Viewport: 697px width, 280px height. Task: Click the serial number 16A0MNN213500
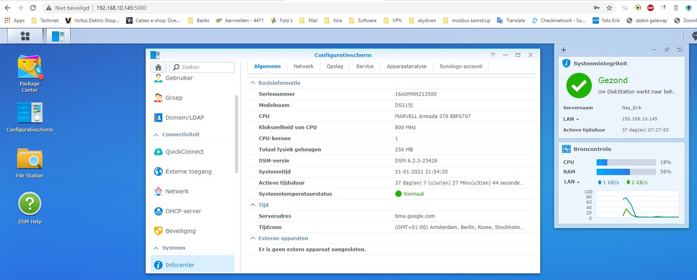click(415, 94)
